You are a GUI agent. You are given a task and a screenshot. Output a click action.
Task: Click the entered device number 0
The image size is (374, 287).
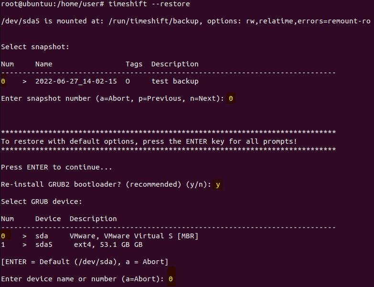171,279
